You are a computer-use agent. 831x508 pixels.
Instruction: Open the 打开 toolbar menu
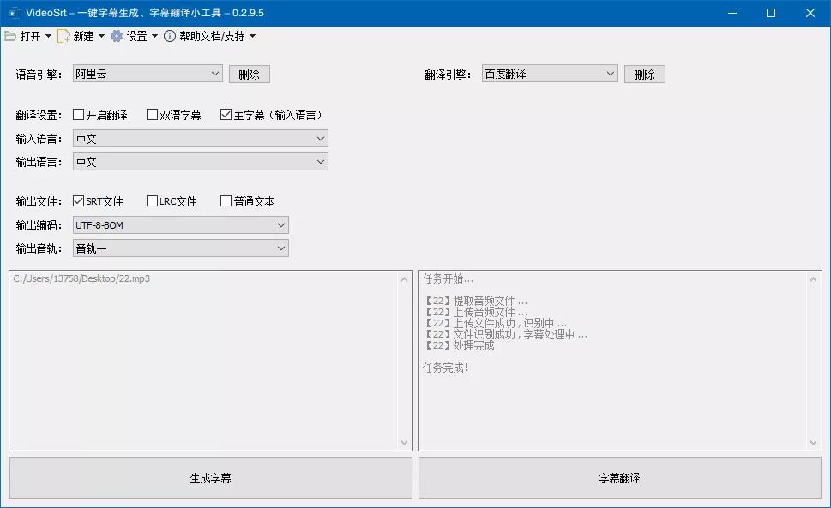click(x=32, y=36)
